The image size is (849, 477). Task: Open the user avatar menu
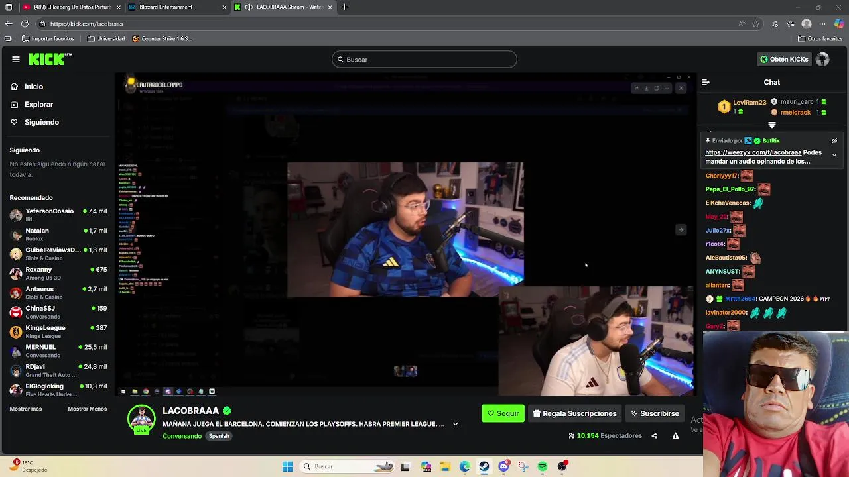point(822,59)
